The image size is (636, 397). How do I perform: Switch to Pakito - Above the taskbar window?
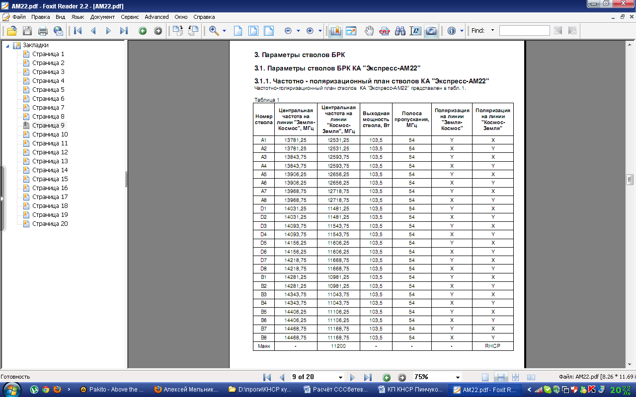pyautogui.click(x=112, y=390)
